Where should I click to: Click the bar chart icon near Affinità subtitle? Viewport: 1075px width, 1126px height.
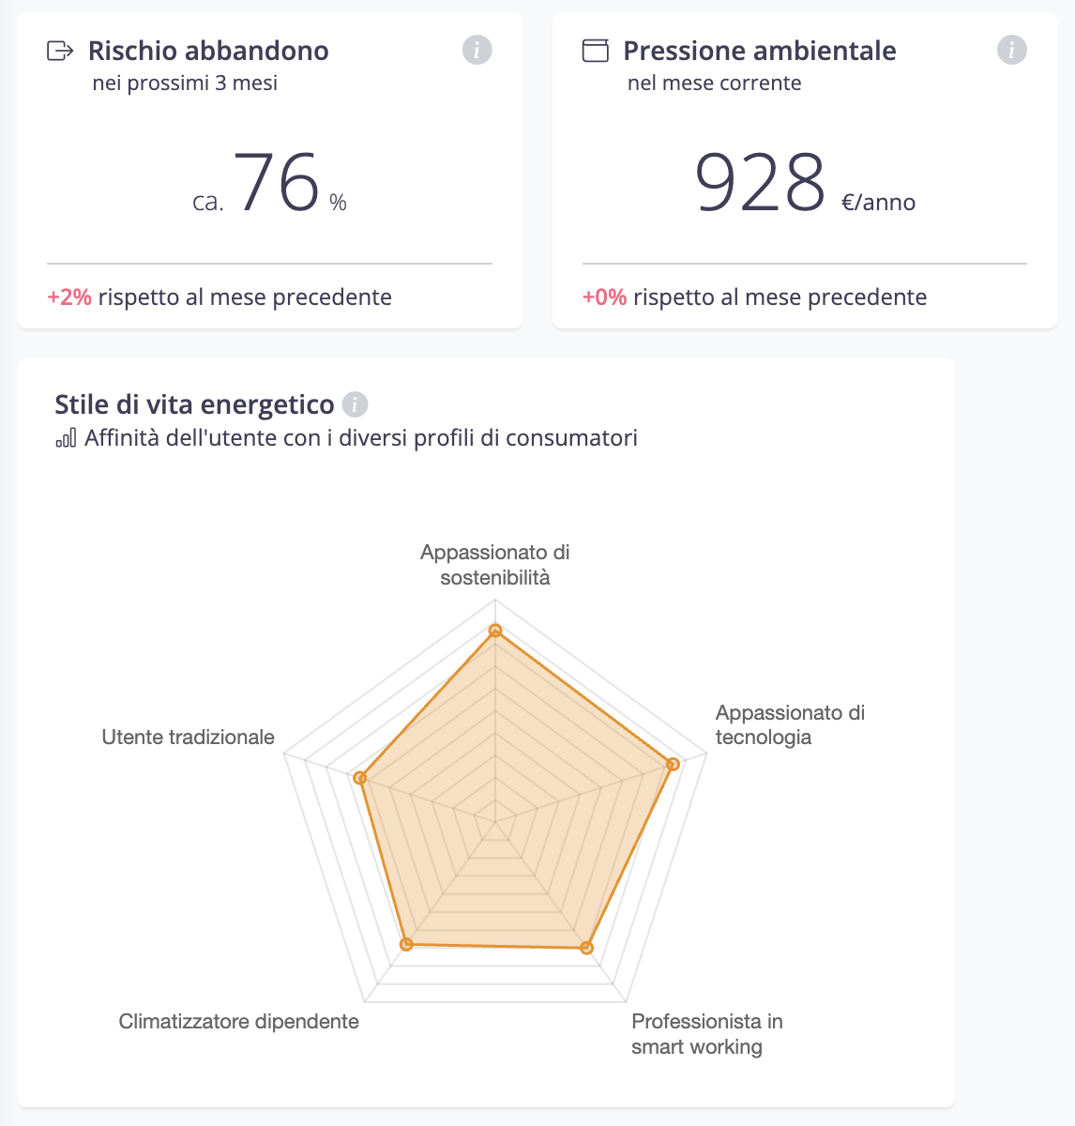66,438
